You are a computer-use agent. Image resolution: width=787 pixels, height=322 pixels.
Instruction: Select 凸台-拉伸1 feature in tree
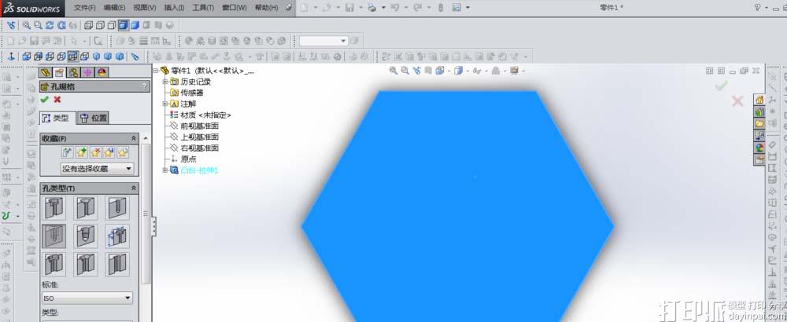[x=199, y=170]
